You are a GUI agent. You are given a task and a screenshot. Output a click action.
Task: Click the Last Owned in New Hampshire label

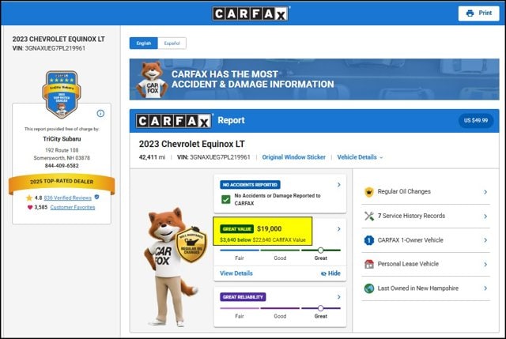click(x=418, y=288)
